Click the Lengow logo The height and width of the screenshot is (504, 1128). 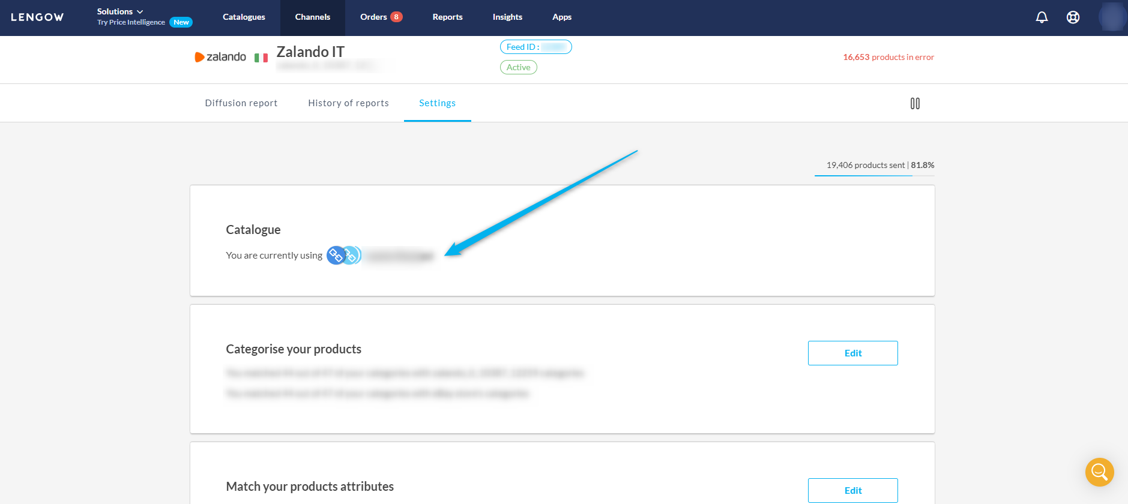37,17
